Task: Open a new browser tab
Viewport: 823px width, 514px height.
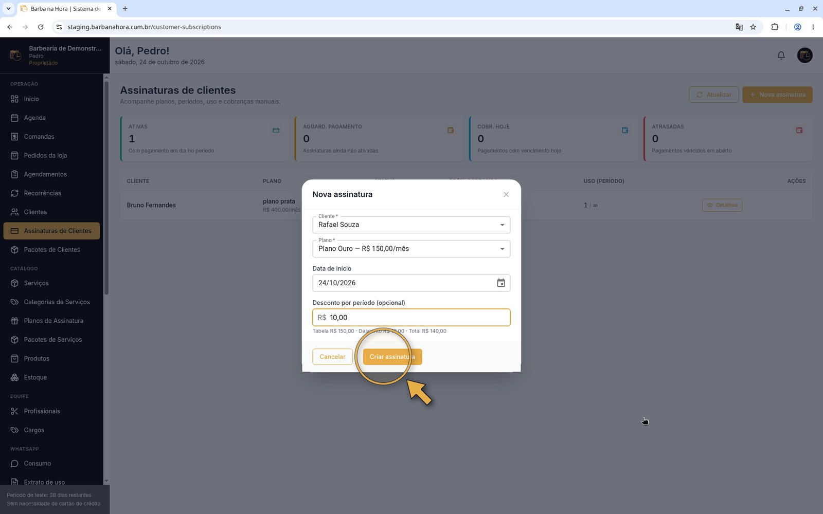Action: click(125, 9)
